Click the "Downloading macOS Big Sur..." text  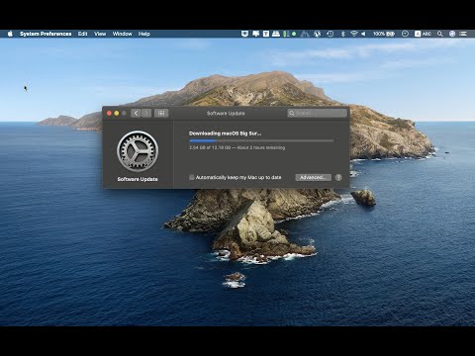(x=225, y=133)
